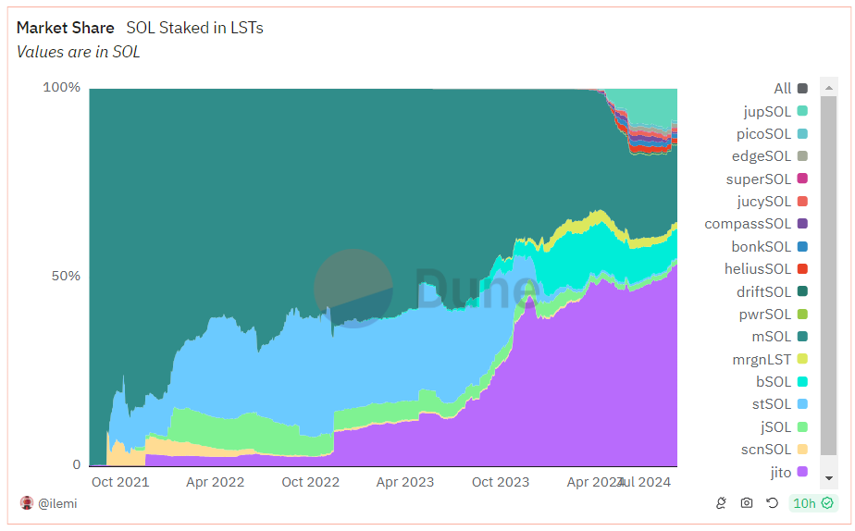The height and width of the screenshot is (531, 855).
Task: Click the Oct 2023 axis label
Action: pos(501,482)
